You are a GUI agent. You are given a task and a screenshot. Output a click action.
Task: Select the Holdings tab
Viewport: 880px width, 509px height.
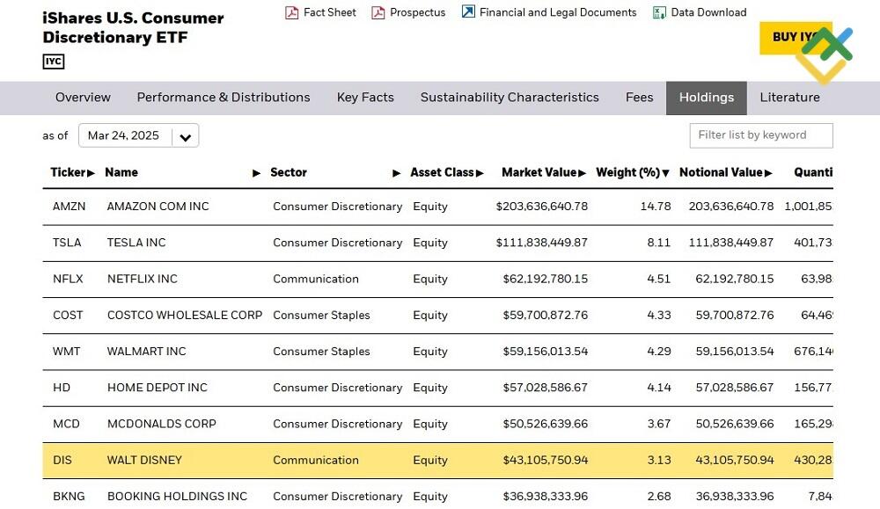[x=707, y=98]
